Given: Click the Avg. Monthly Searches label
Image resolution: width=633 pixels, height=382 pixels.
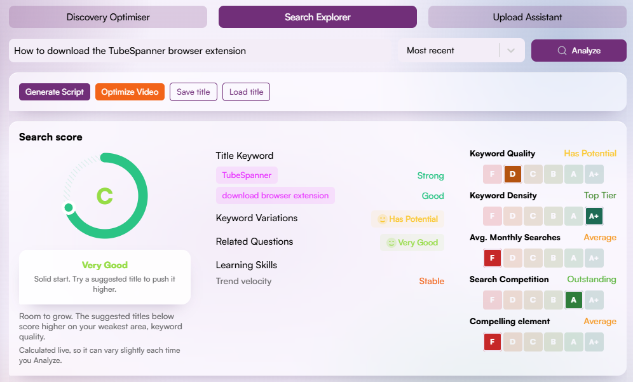Looking at the screenshot, I should point(515,238).
